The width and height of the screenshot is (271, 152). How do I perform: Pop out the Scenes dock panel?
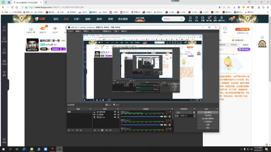point(90,109)
